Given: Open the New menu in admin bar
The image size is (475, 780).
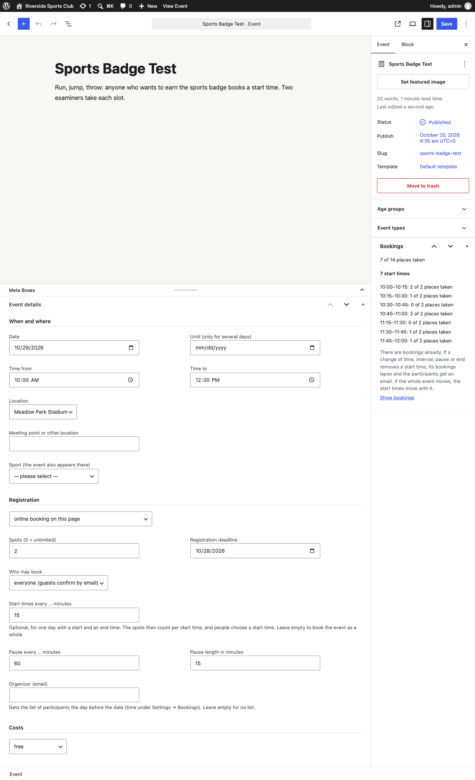Looking at the screenshot, I should 148,6.
